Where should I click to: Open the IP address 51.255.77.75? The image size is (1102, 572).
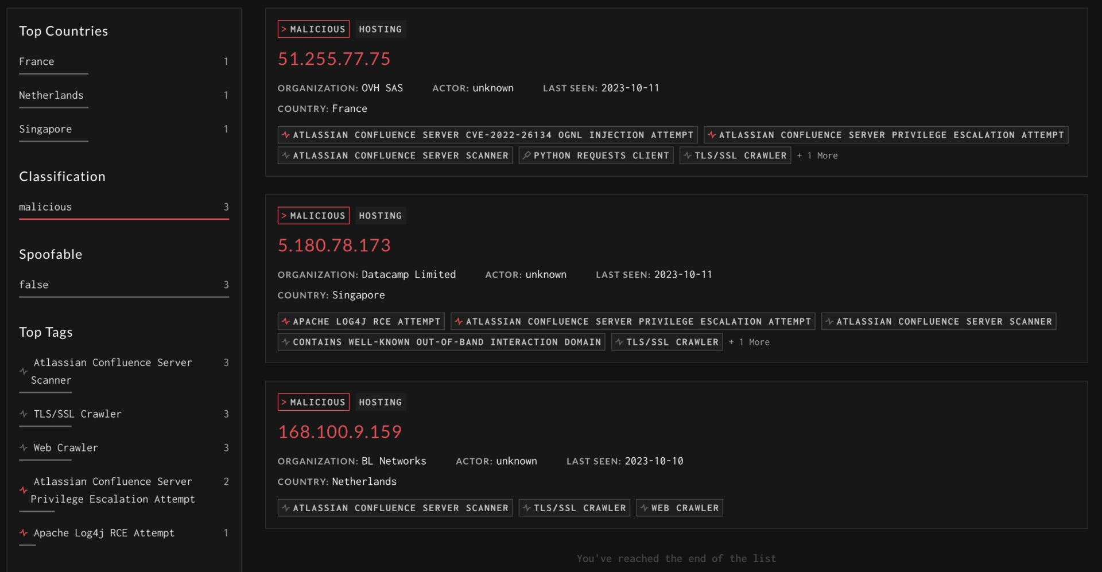[335, 59]
